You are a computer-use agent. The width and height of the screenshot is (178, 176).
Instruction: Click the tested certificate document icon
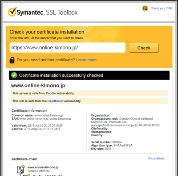click(x=21, y=169)
